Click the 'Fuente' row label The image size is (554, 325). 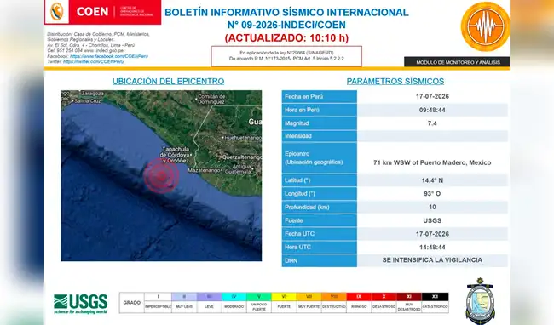tap(294, 220)
